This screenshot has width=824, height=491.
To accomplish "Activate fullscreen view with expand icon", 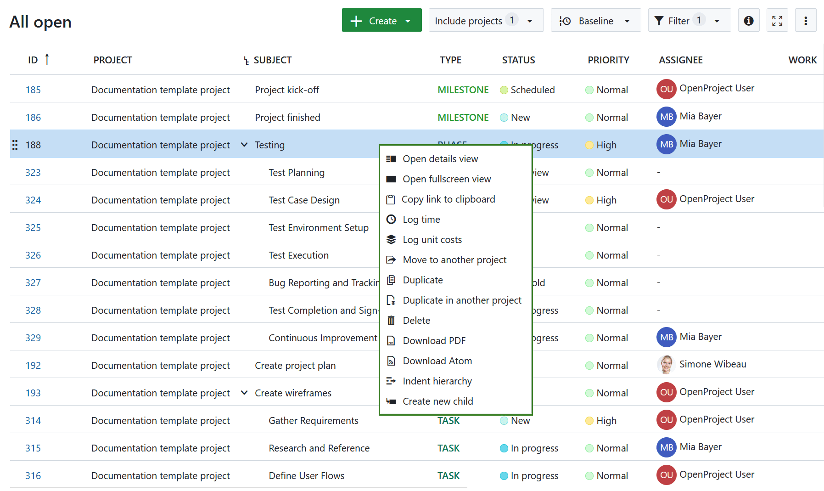I will 777,20.
